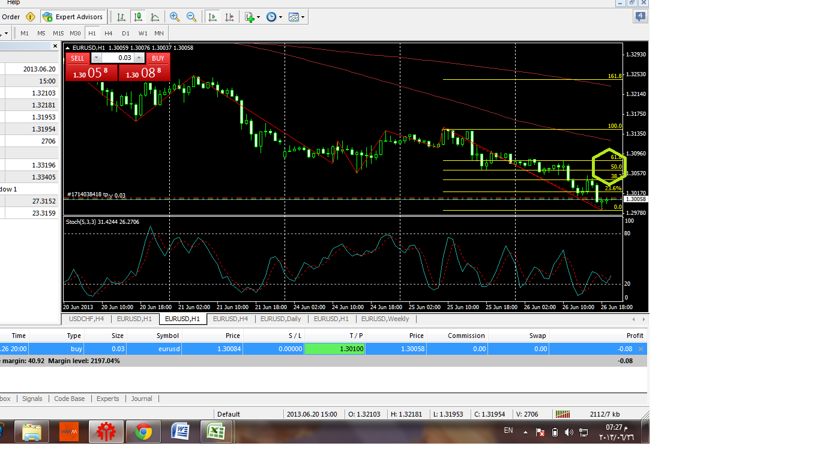This screenshot has height=461, width=820.
Task: Click the T/P cell 1.30100
Action: point(334,349)
